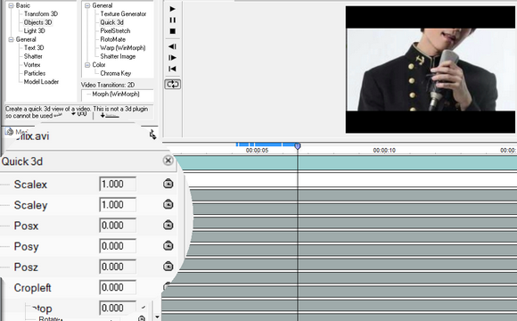This screenshot has height=321, width=517.
Task: Click the timeline playhead marker
Action: tap(298, 146)
